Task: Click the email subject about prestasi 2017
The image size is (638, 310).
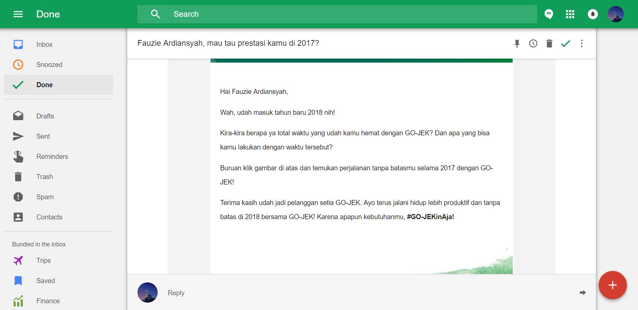Action: (228, 43)
